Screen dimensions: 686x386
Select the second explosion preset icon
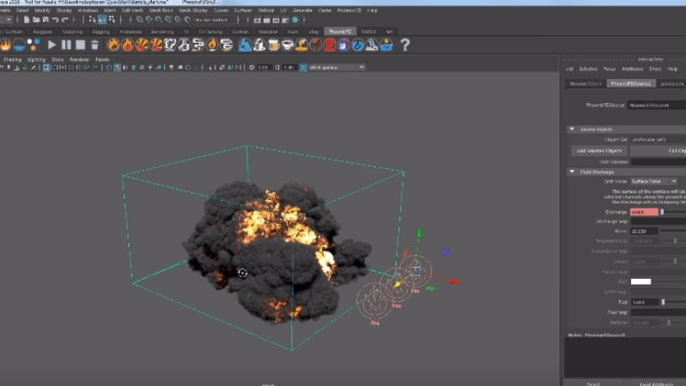point(155,45)
